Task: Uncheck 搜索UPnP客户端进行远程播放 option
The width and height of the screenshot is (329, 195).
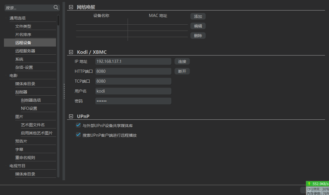Action: coord(78,135)
